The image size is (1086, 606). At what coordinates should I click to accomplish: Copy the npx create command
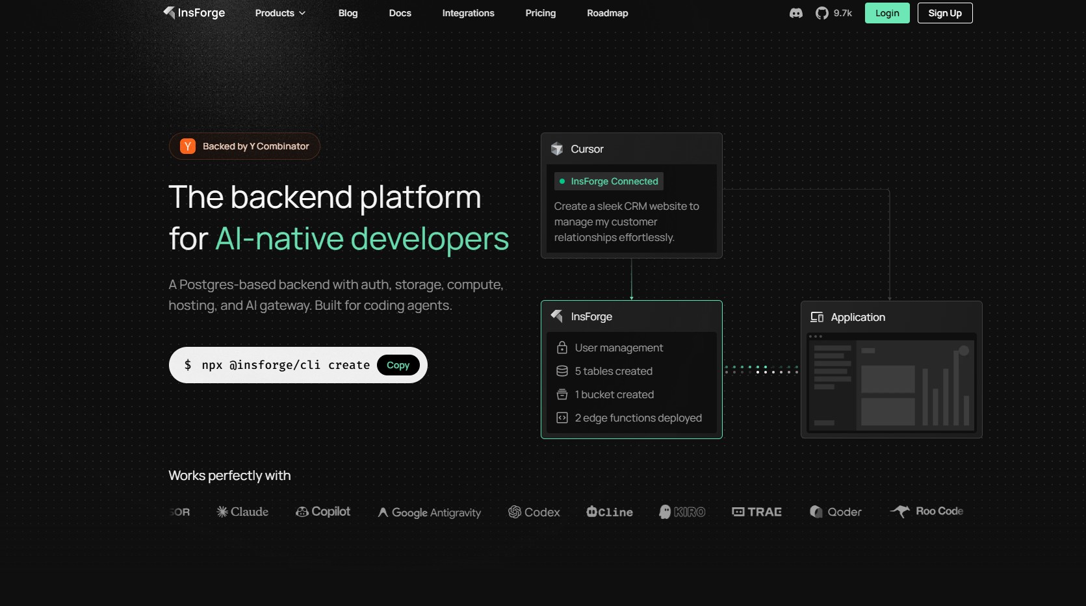pos(398,365)
